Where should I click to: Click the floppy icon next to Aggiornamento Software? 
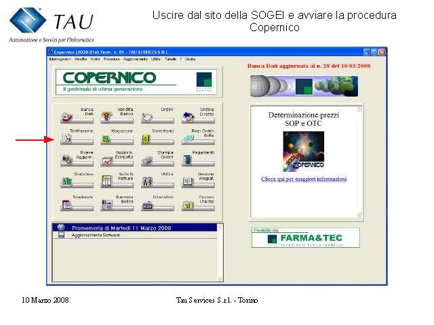click(61, 235)
